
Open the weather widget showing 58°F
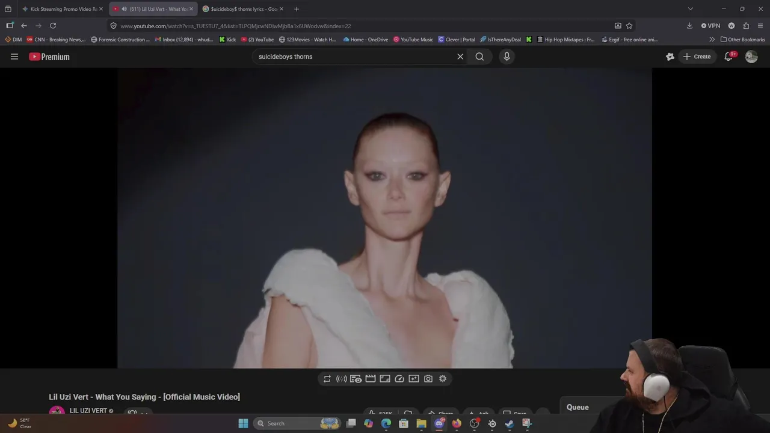pyautogui.click(x=19, y=423)
